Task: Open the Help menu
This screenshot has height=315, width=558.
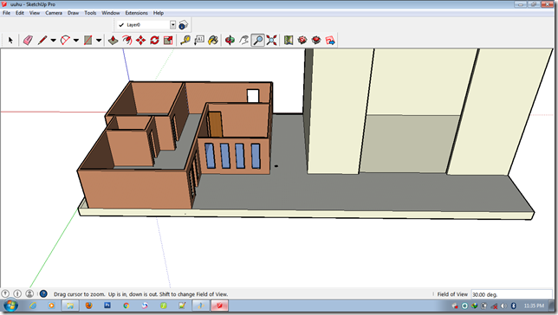Action: tap(159, 13)
